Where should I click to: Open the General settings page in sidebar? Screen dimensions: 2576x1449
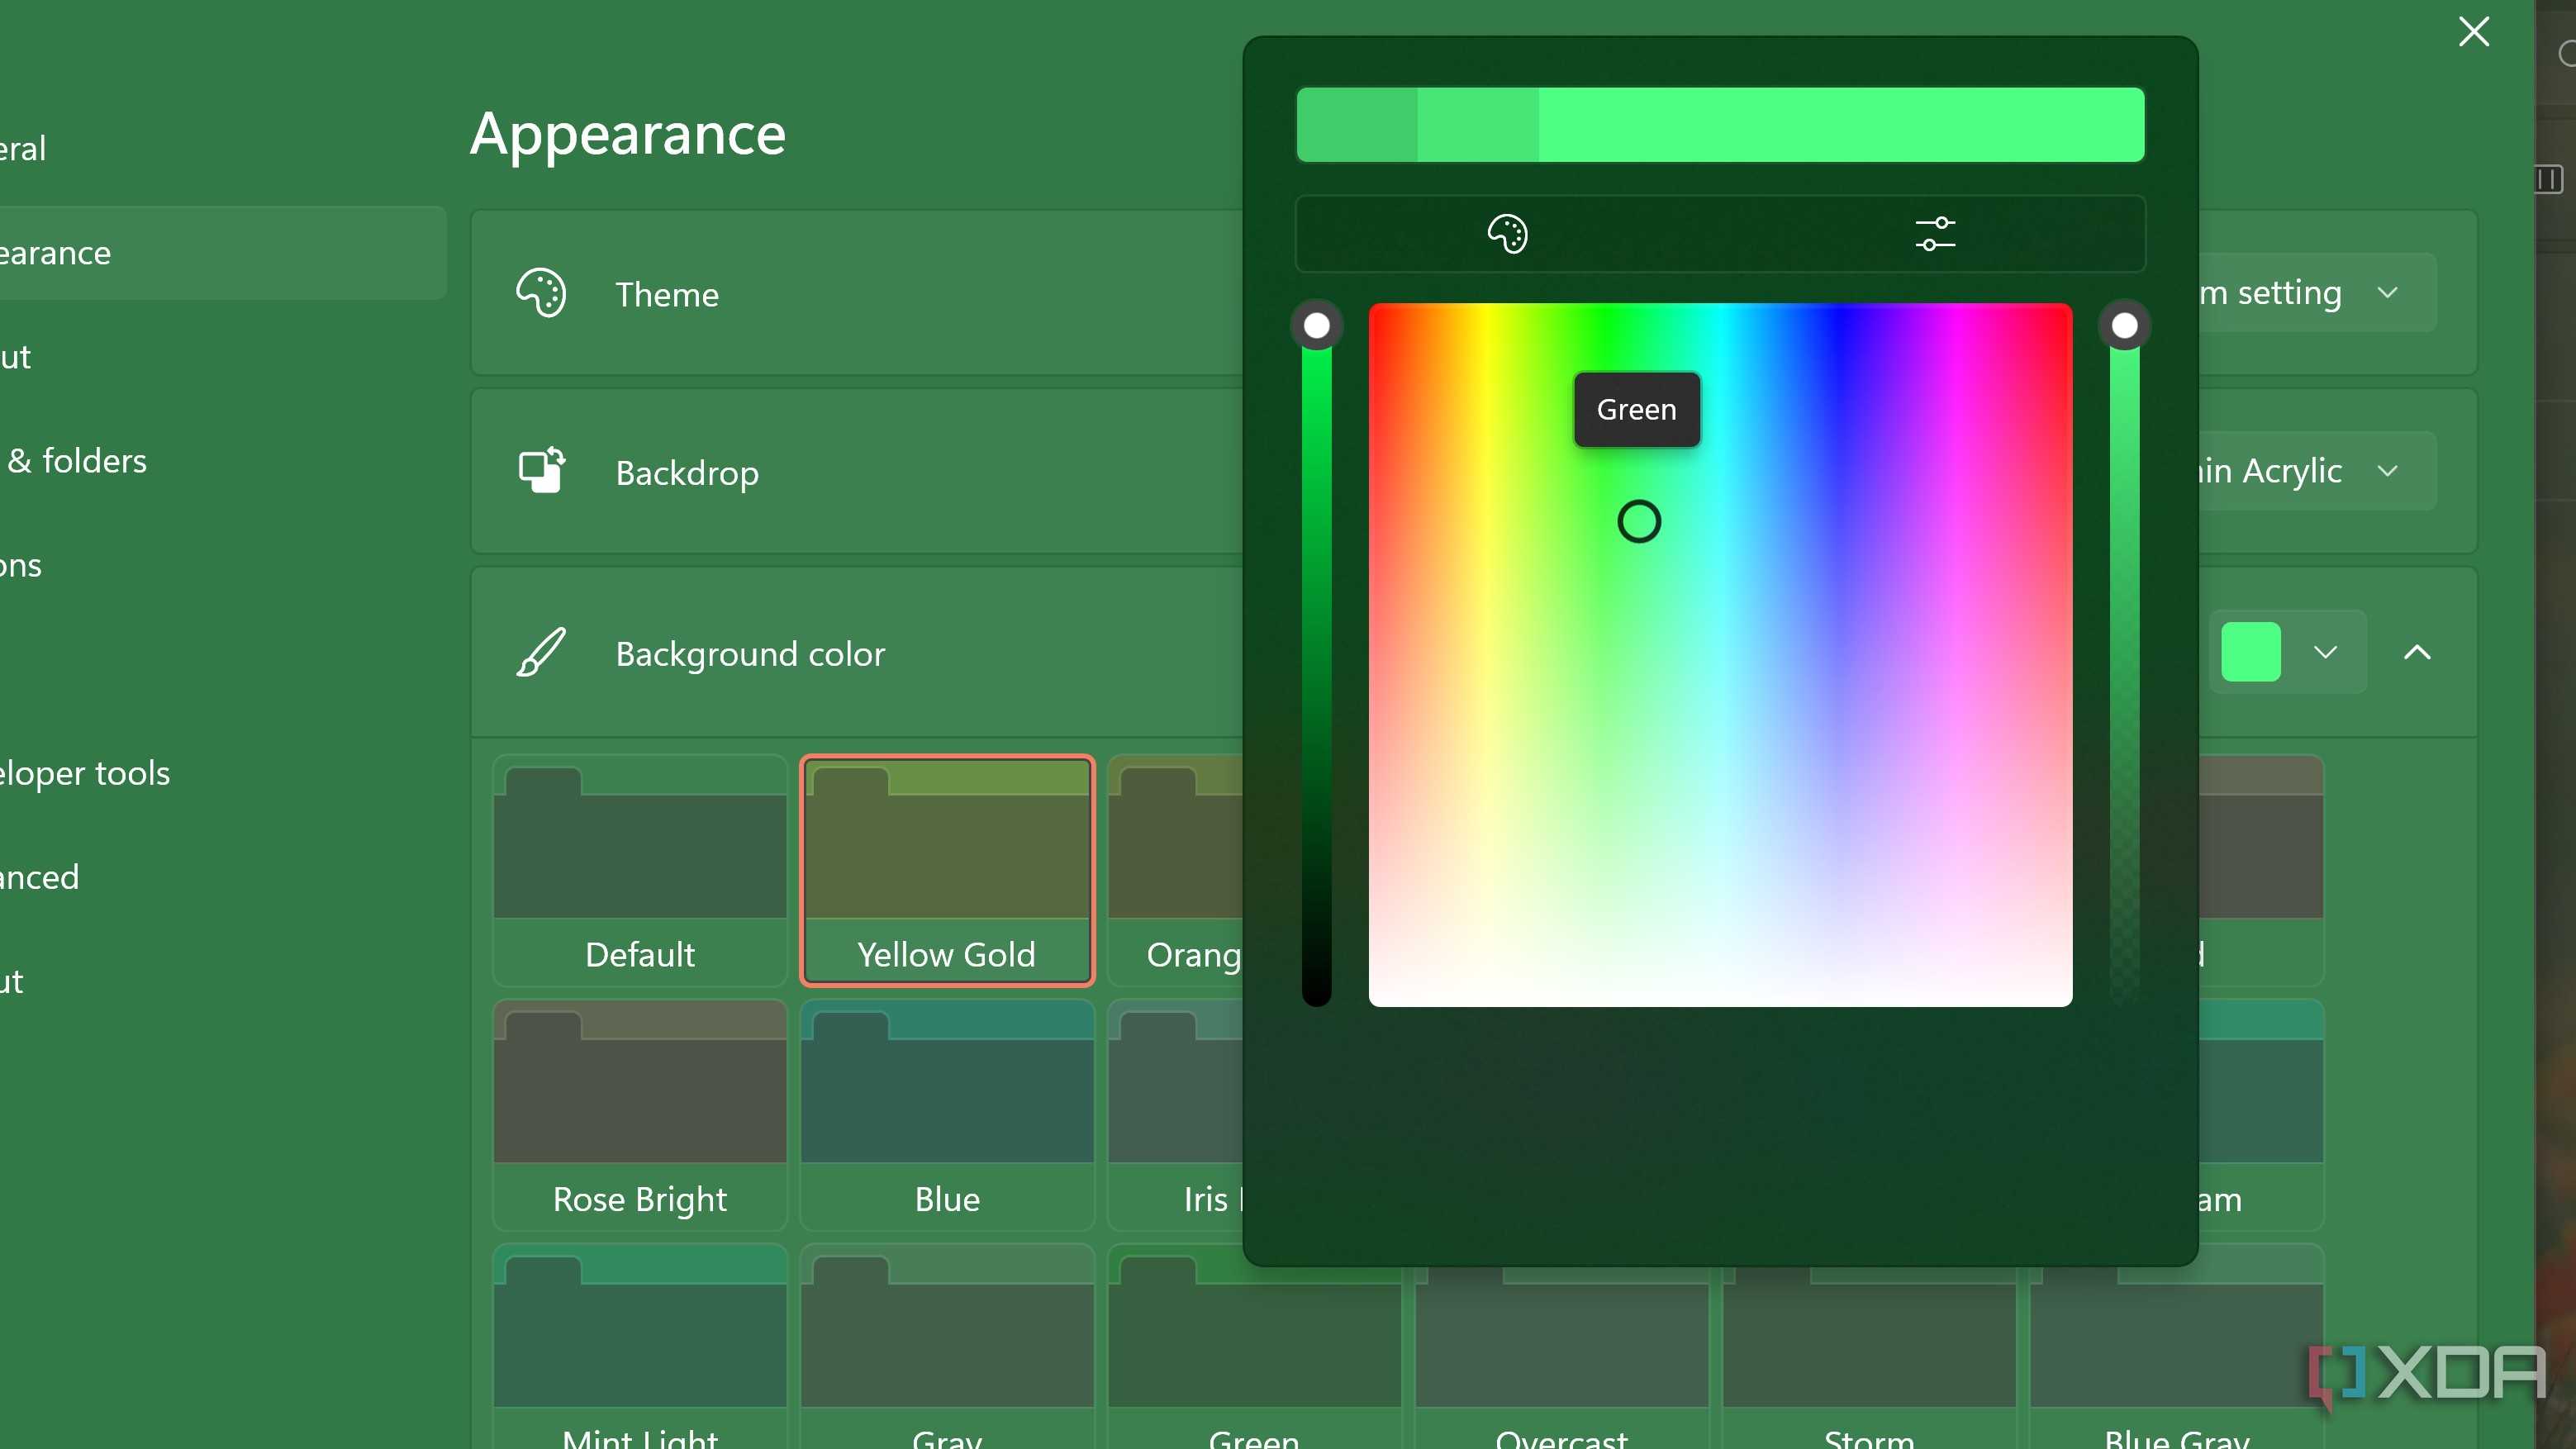[222, 149]
